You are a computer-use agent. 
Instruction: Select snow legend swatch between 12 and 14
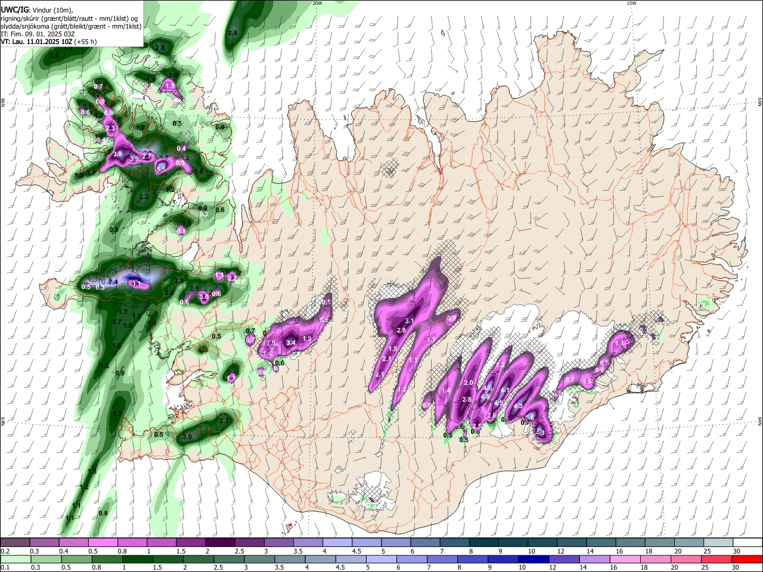coord(572,542)
